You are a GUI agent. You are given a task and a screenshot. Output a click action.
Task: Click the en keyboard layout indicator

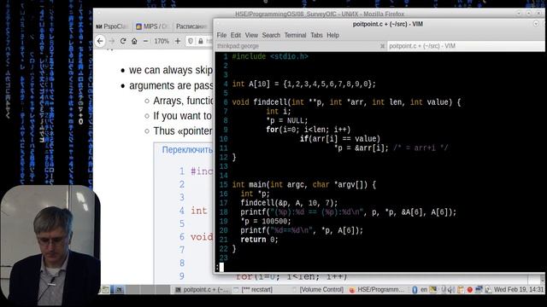(424, 290)
